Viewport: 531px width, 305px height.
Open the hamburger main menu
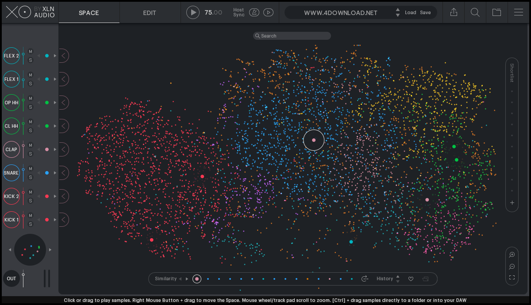point(519,12)
